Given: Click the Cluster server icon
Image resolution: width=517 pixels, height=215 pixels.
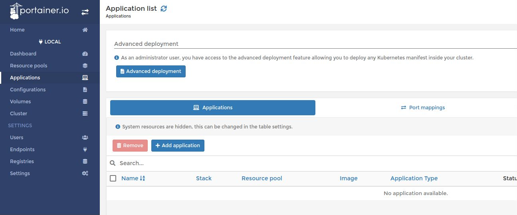Looking at the screenshot, I should 85,114.
